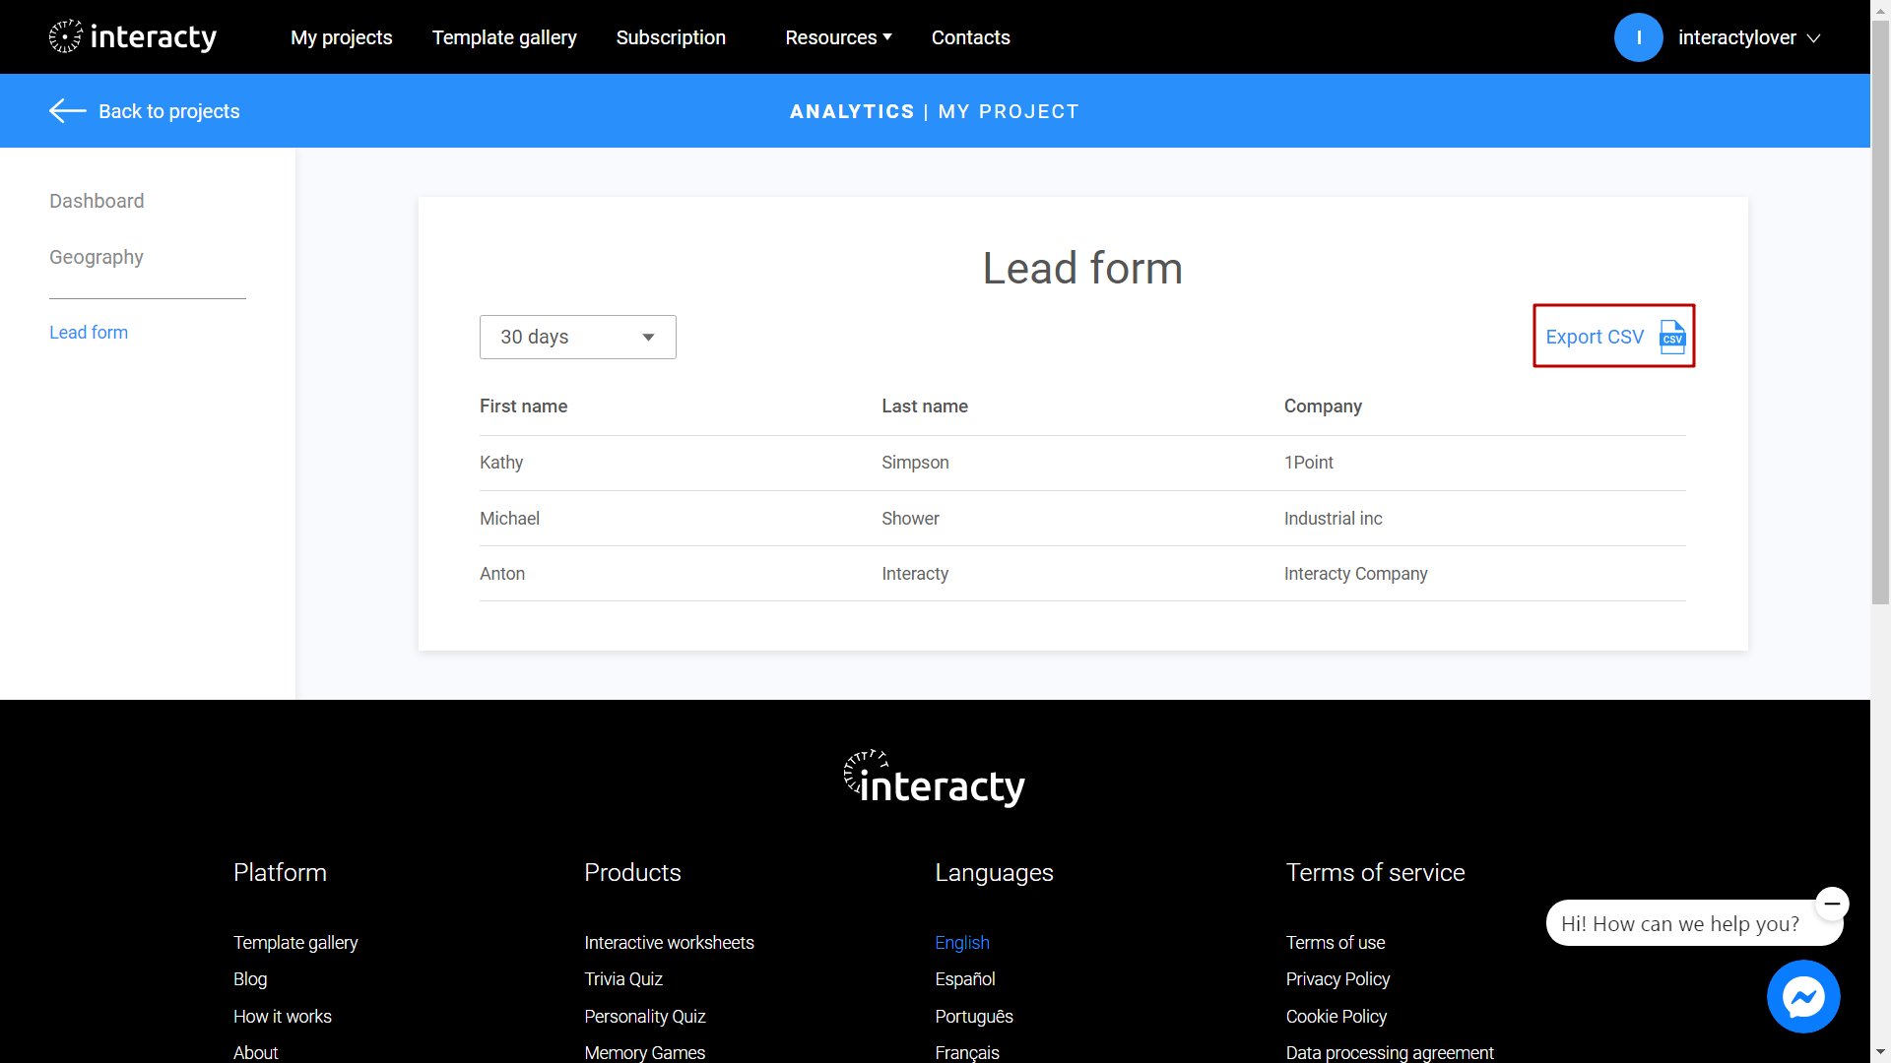
Task: Click the Export CSV link
Action: point(1594,337)
